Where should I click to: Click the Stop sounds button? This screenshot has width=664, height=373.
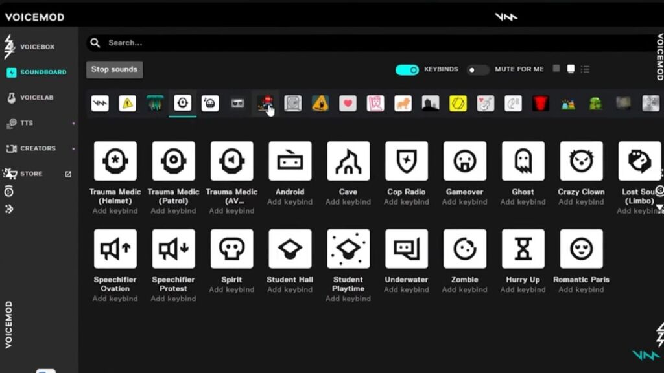114,69
